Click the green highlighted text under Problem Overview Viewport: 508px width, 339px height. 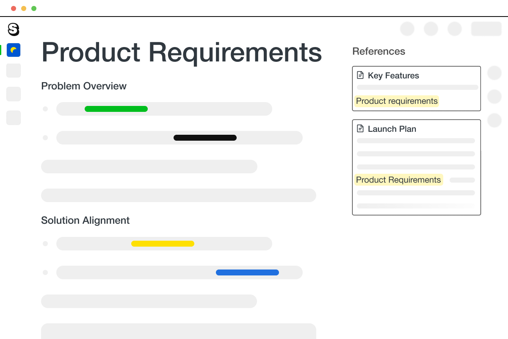(x=116, y=109)
